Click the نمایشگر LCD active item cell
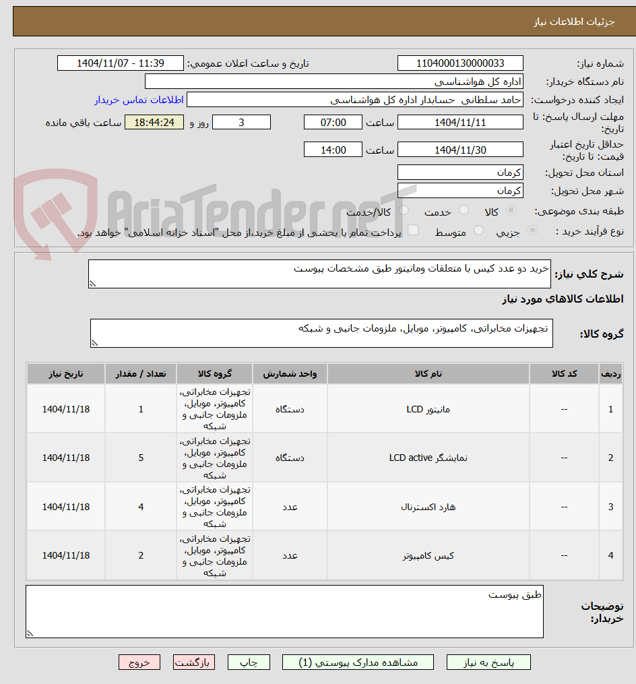The image size is (636, 684). click(428, 458)
